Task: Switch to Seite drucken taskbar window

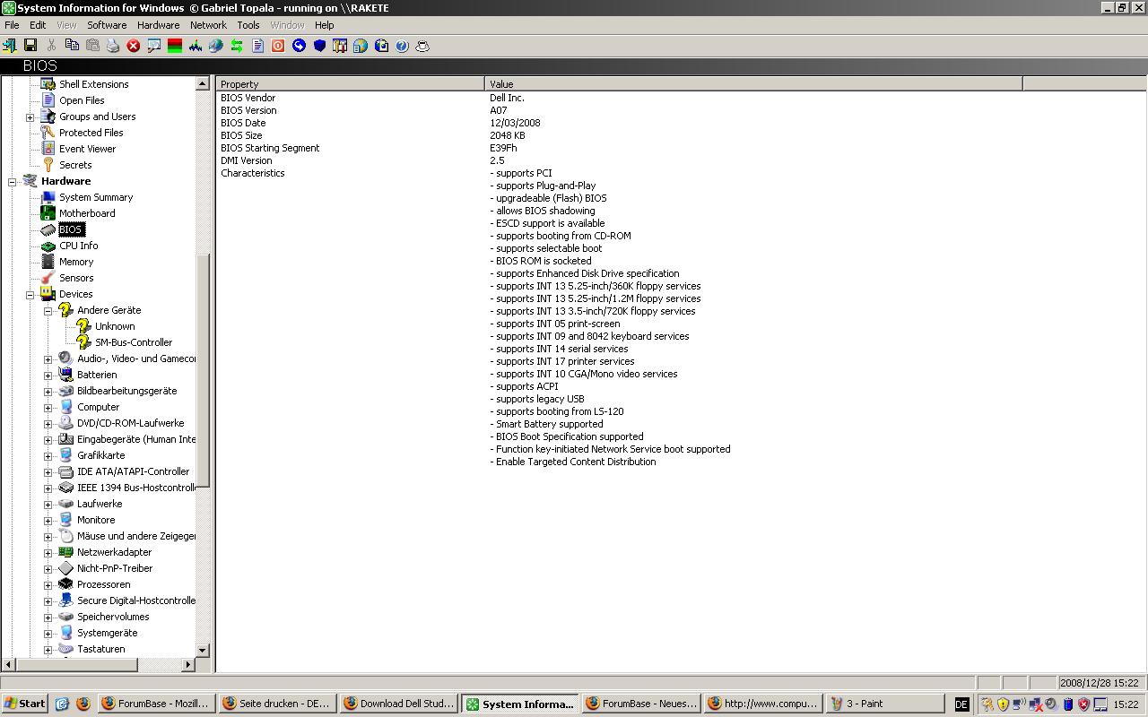Action: point(277,704)
